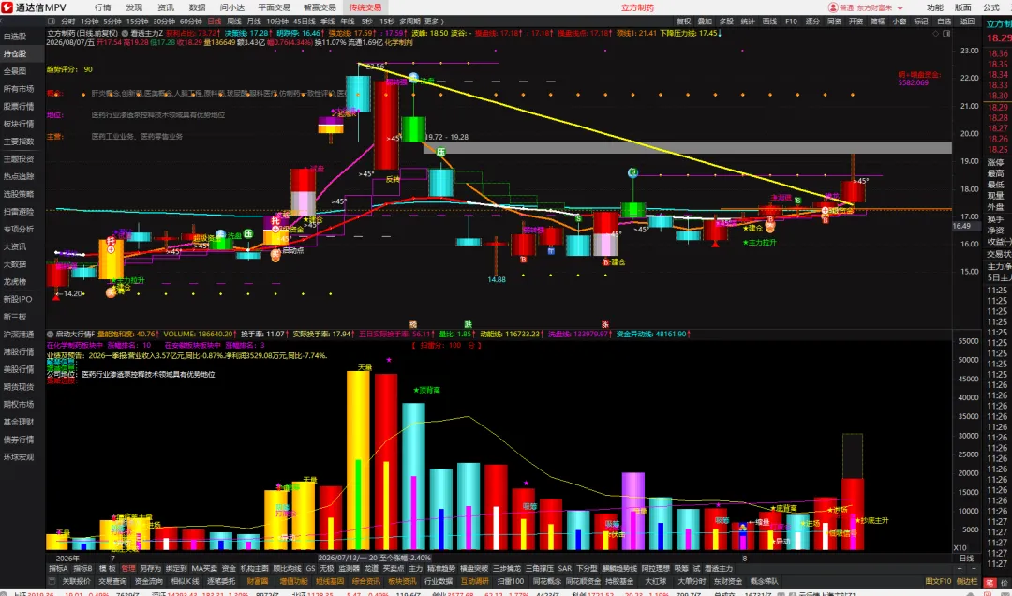
Task: Select the 分时 chart period
Action: pyautogui.click(x=67, y=22)
